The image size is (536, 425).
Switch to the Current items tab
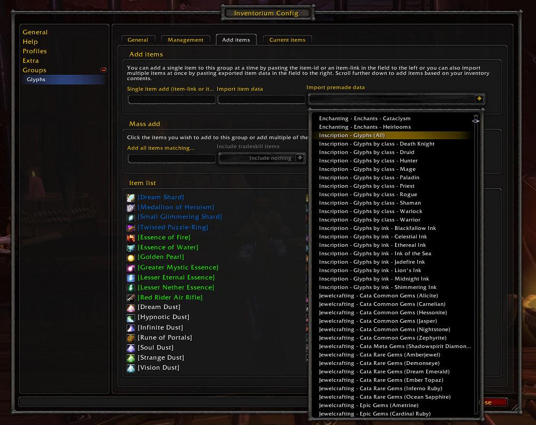point(287,40)
